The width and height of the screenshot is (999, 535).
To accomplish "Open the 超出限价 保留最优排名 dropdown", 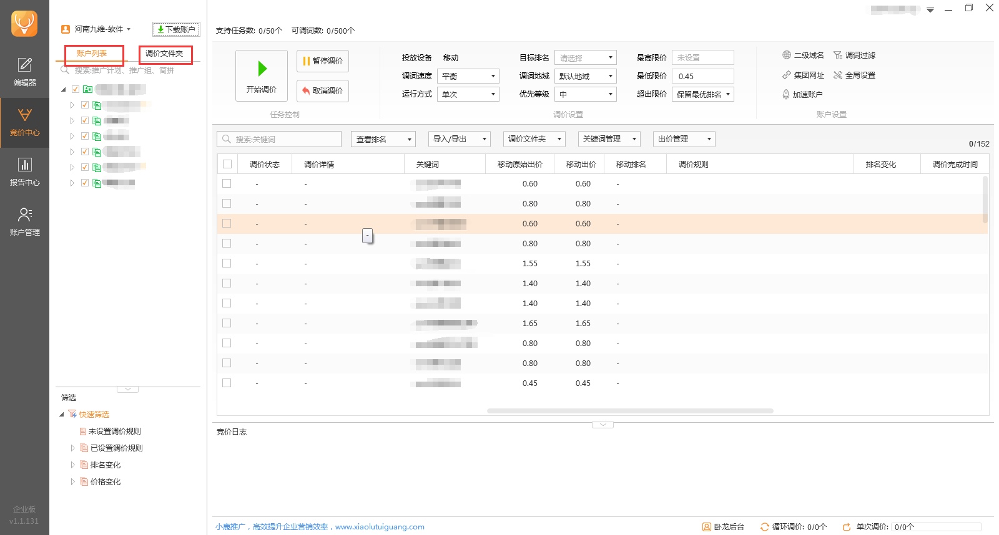I will pos(703,94).
